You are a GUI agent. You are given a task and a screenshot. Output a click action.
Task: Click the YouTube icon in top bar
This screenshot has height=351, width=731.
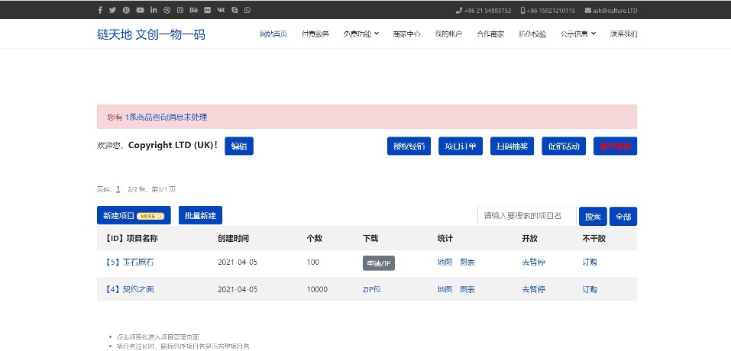140,10
